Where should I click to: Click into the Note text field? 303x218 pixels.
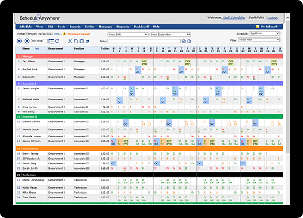click(144, 41)
